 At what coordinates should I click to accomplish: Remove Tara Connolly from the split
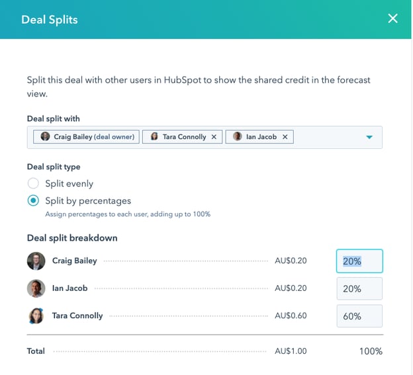tap(214, 137)
